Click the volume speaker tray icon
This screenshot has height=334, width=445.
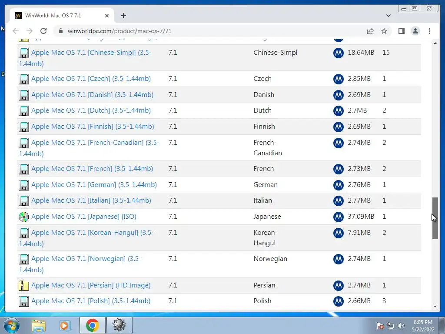click(401, 326)
